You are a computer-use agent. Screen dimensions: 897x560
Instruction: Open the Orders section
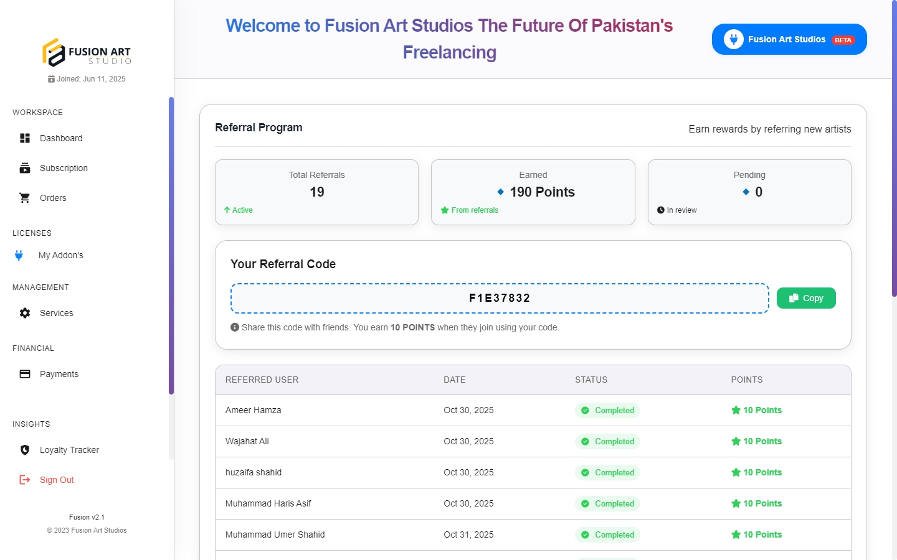(53, 198)
